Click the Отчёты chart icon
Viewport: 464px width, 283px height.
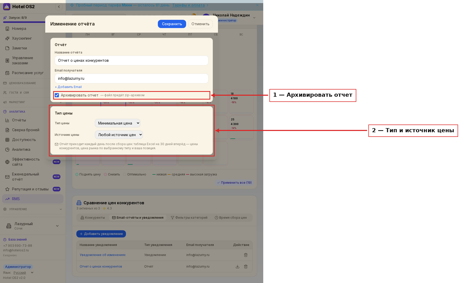tap(7, 120)
